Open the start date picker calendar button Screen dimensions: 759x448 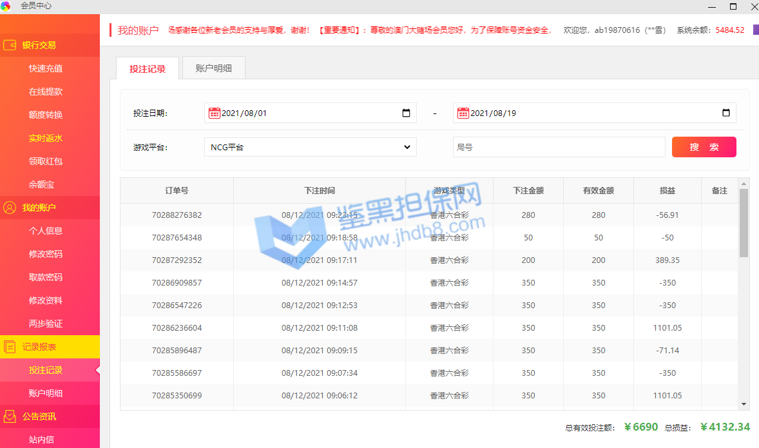(x=406, y=113)
